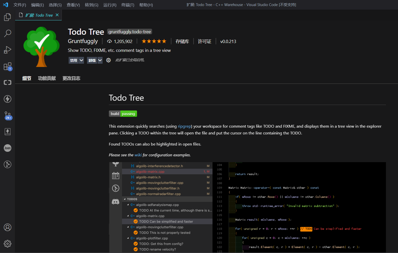Click the build passing badge
398x253 pixels.
pos(123,114)
